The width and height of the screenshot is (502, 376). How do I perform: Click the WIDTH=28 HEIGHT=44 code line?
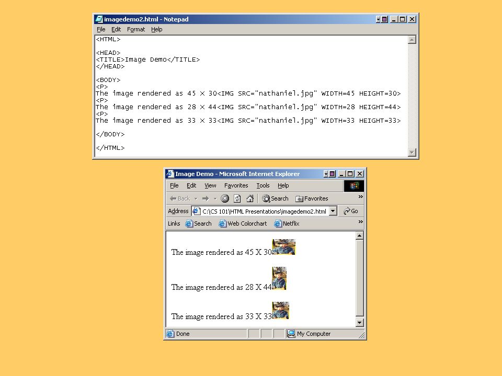click(248, 107)
